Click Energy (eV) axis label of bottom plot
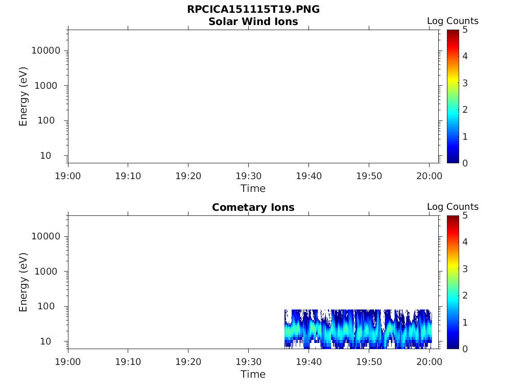This screenshot has width=523, height=392. (23, 282)
